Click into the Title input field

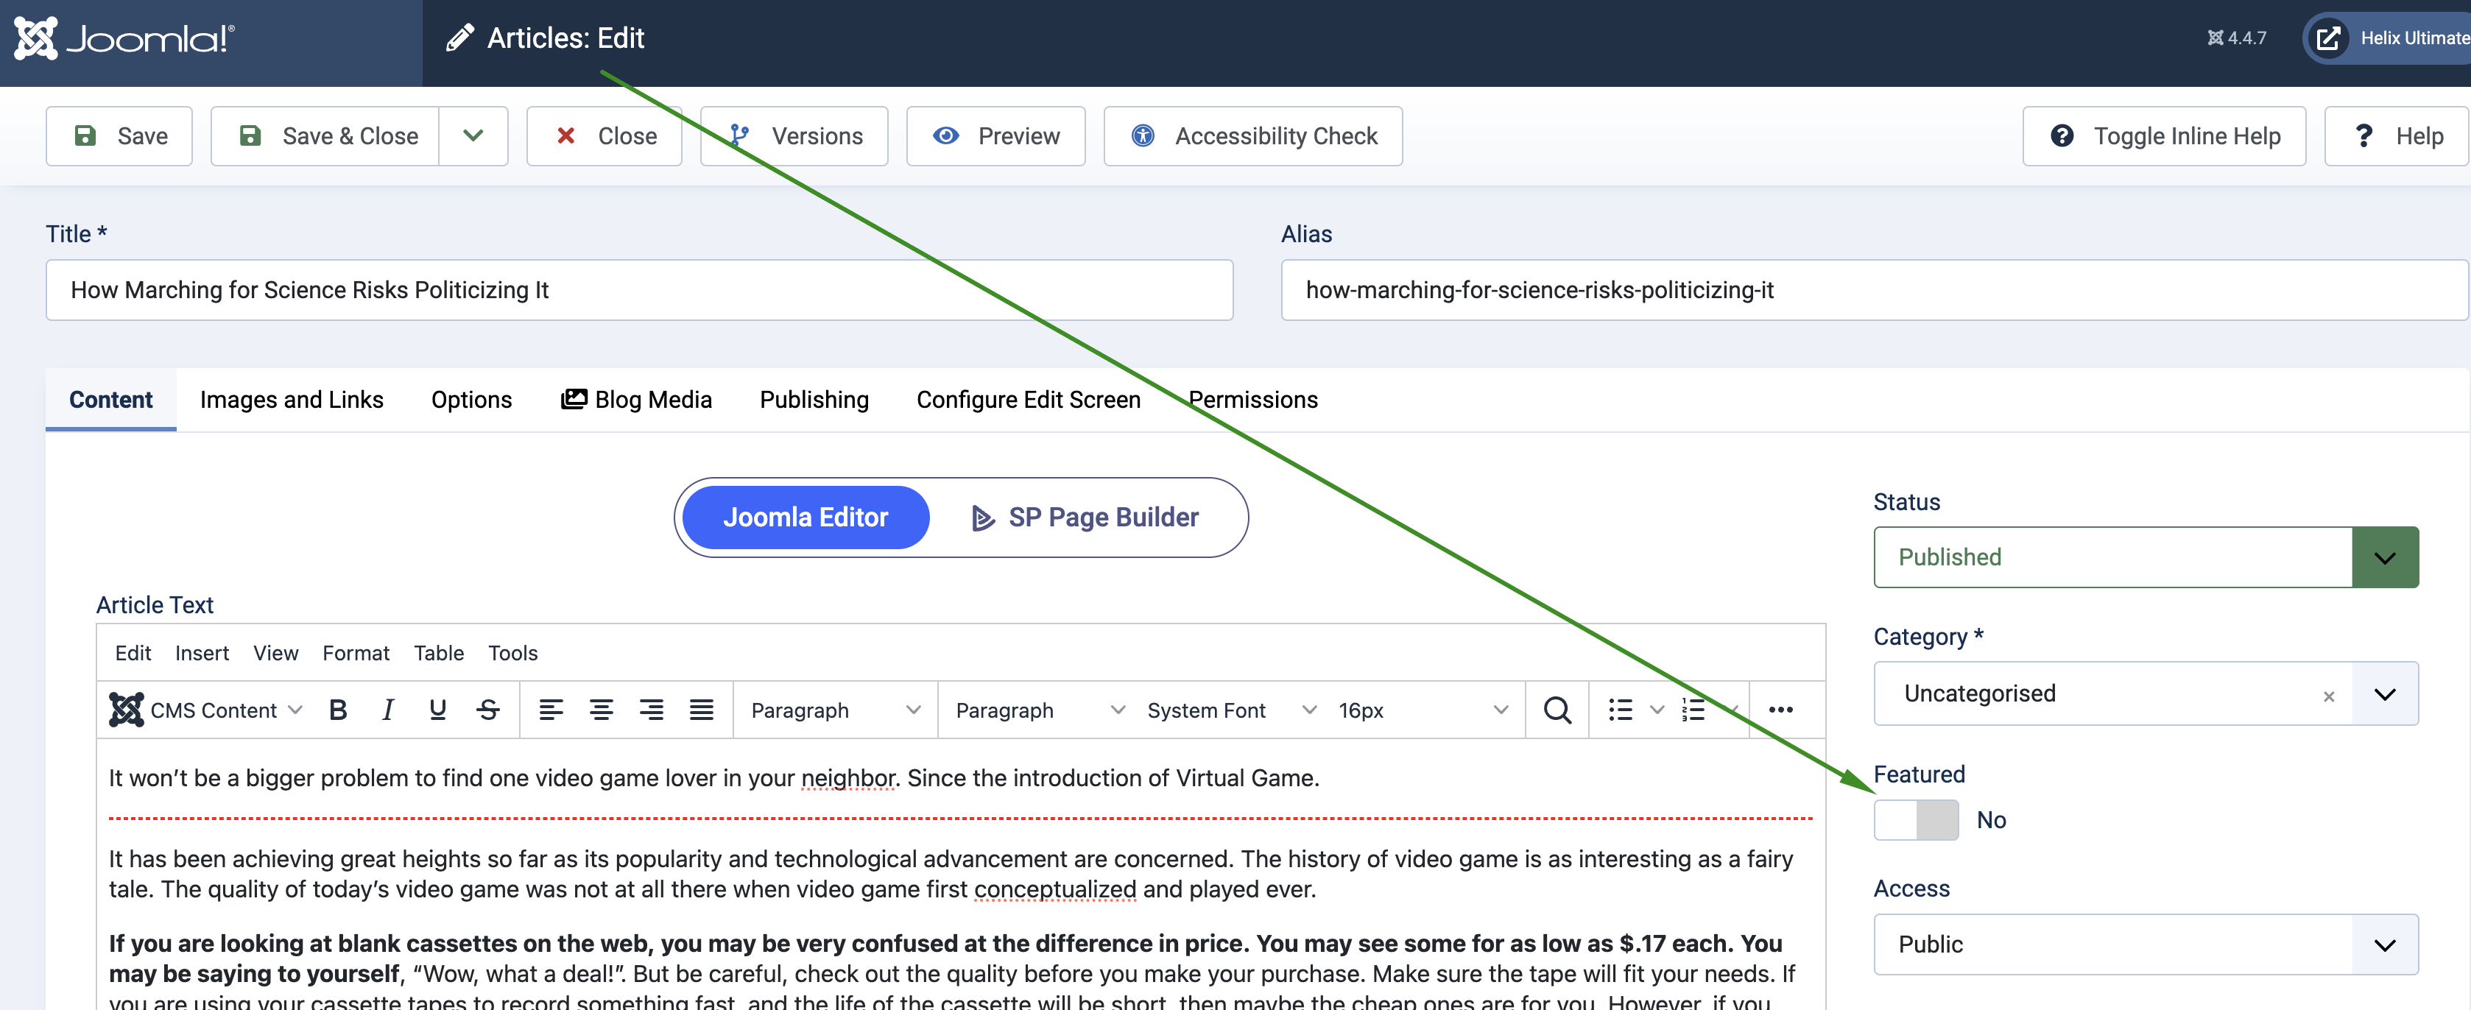tap(639, 289)
